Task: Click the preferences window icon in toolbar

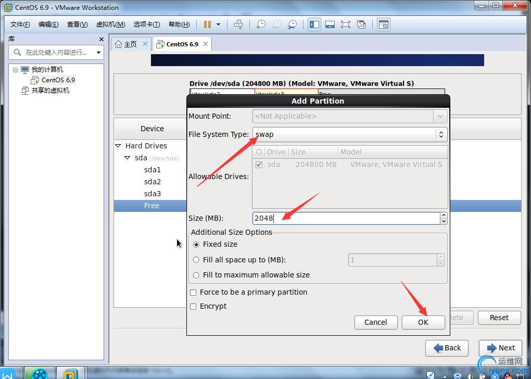Action: click(383, 24)
